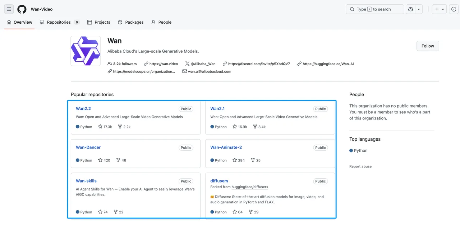Click the People sidebar heading

coord(356,95)
